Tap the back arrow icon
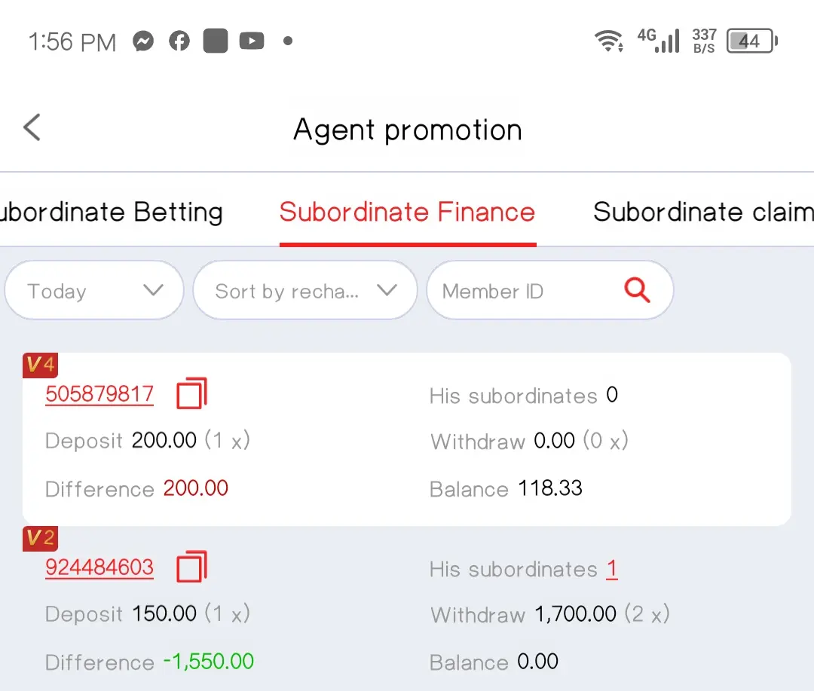The width and height of the screenshot is (814, 691). (32, 127)
